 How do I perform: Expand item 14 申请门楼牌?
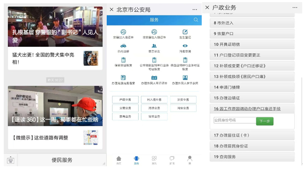pos(252,87)
